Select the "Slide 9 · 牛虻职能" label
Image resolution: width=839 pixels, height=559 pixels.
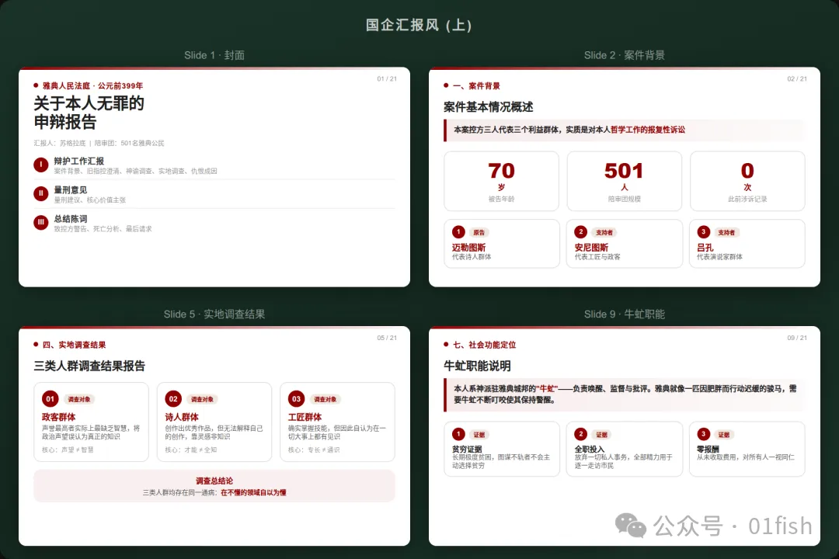pos(625,314)
